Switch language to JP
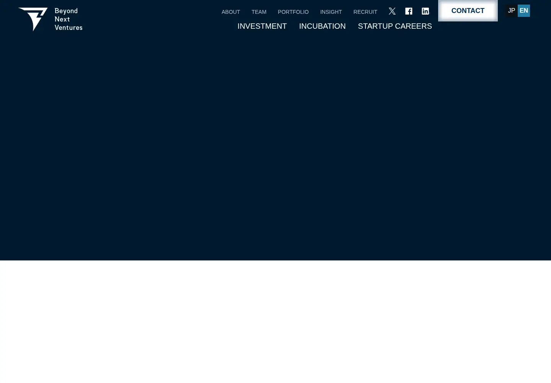 (512, 11)
